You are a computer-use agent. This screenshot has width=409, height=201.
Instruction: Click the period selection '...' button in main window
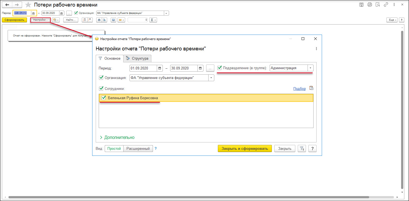[69, 13]
